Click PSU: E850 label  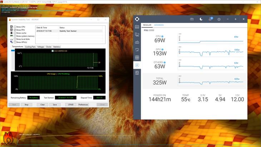pos(149,30)
